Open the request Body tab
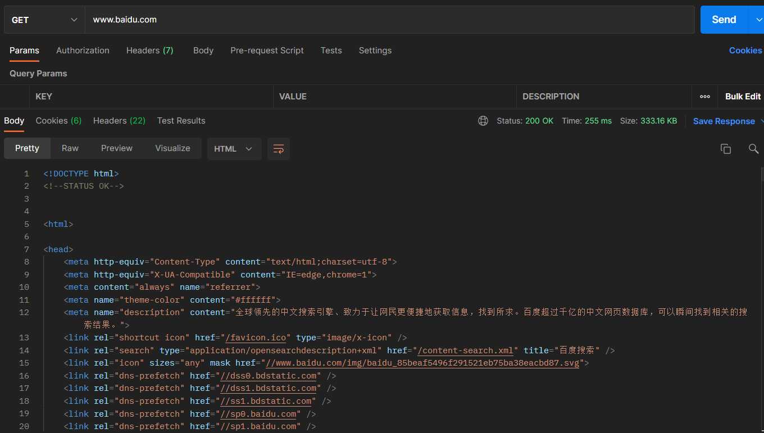The width and height of the screenshot is (764, 433). click(x=203, y=51)
